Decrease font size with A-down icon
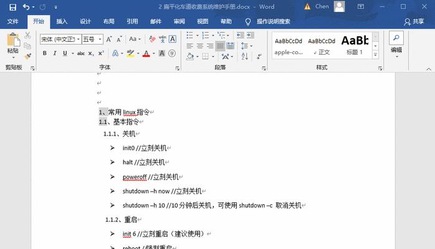Image resolution: width=435 pixels, height=249 pixels. (x=119, y=39)
